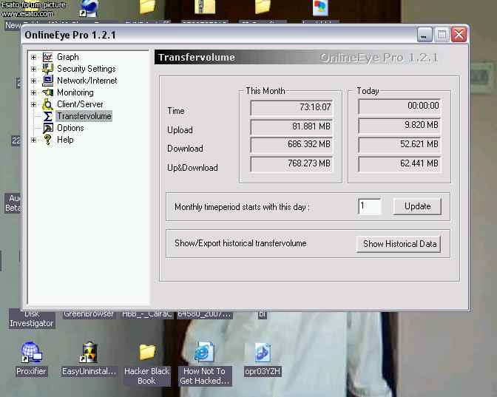Screen dimensions: 497x397
Task: Click the Help question mark icon
Action: click(47, 140)
